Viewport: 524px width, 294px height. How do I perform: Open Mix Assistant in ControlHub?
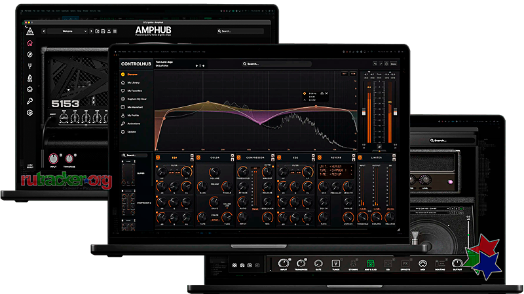[x=134, y=106]
